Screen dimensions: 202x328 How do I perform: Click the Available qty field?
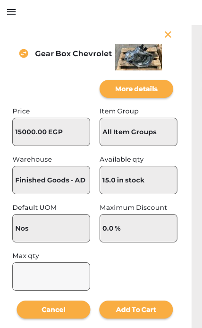(138, 180)
